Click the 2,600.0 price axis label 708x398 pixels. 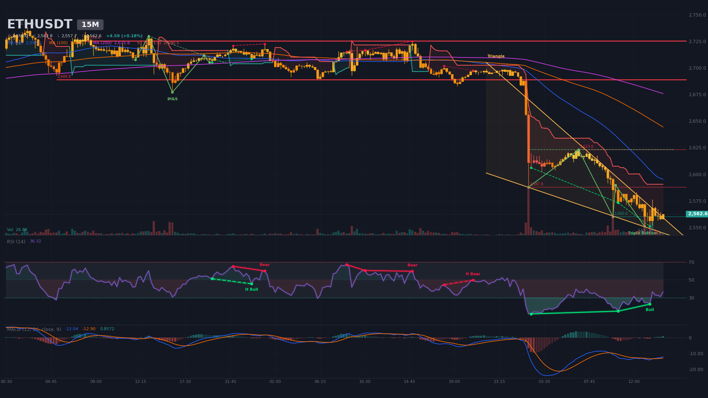click(697, 175)
